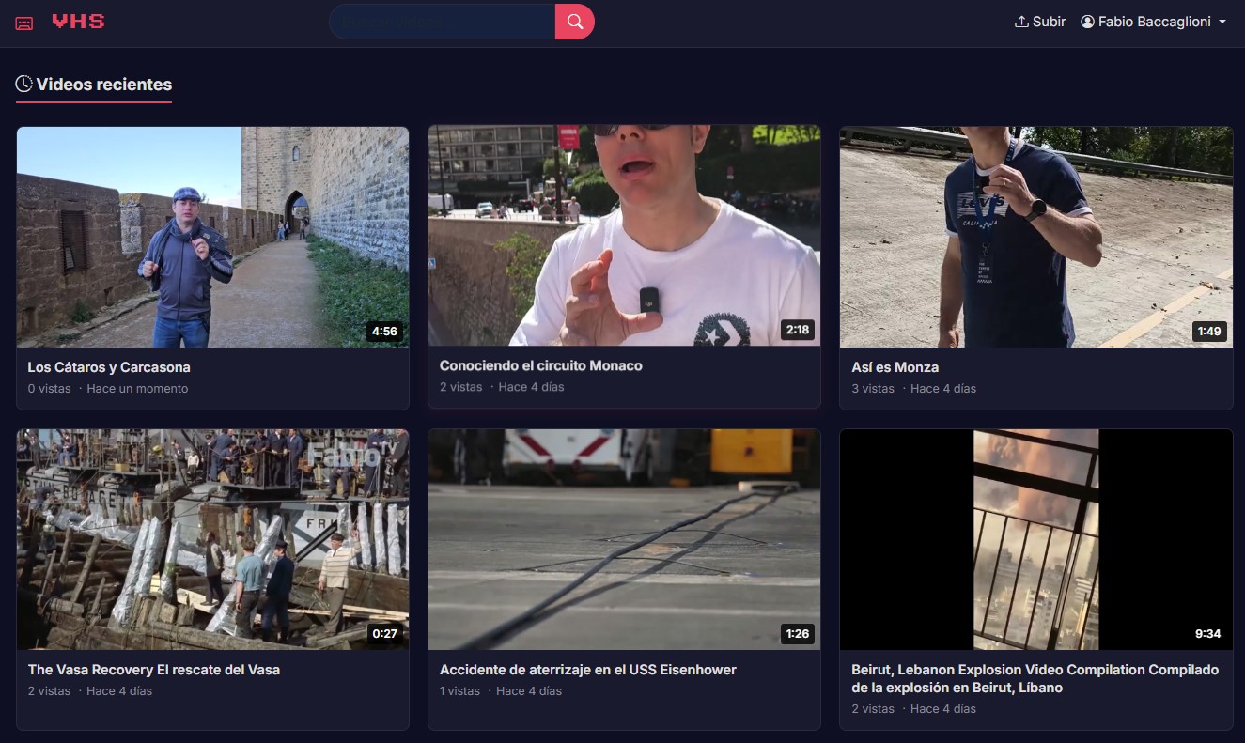Click the title Conociendo el circuito Monaco
The height and width of the screenshot is (743, 1245).
tap(541, 365)
